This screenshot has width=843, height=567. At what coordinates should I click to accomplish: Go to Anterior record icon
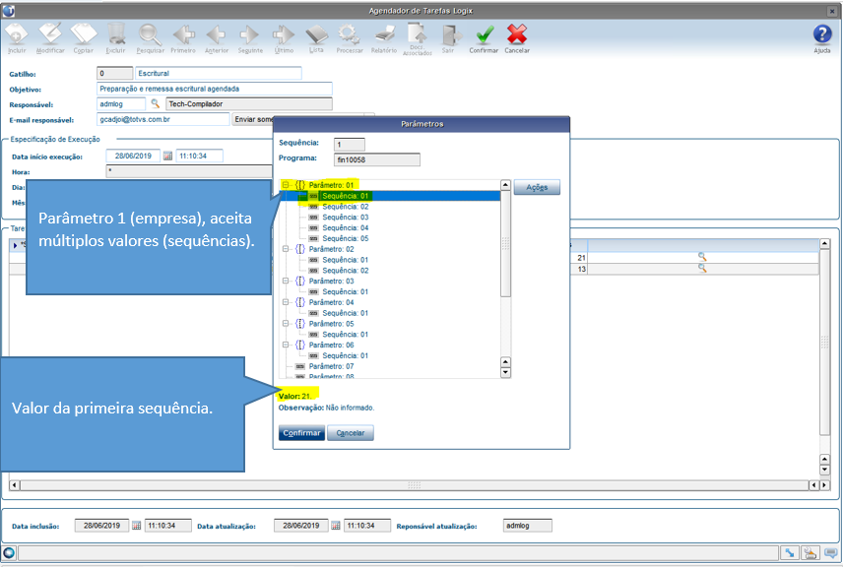216,34
